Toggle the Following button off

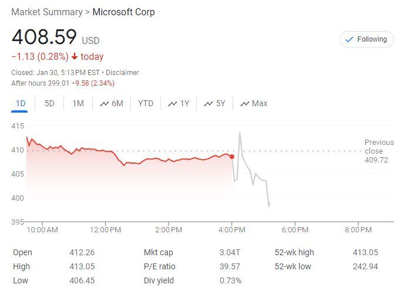(x=366, y=39)
